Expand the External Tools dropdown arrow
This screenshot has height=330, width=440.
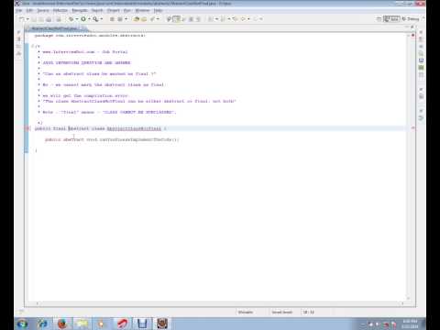coord(102,19)
